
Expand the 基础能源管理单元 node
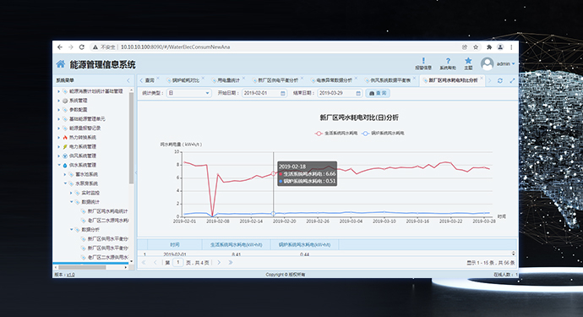click(x=58, y=119)
